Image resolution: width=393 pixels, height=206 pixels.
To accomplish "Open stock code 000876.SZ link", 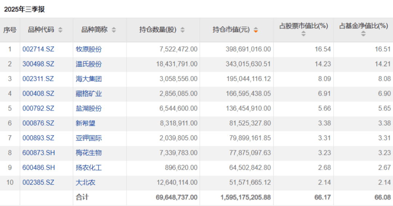I will [38, 123].
